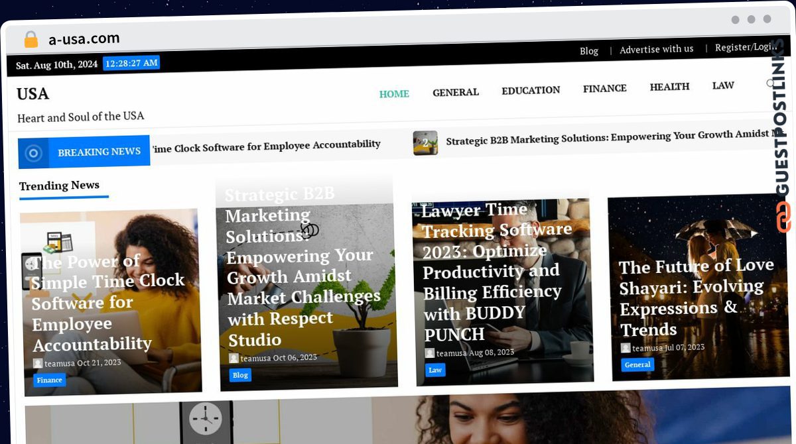The width and height of the screenshot is (796, 444).
Task: Open the HEALTH category
Action: [x=669, y=87]
